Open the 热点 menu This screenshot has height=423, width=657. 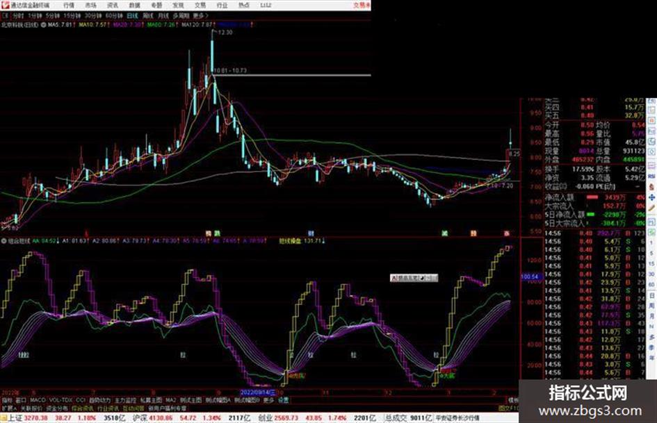point(243,5)
